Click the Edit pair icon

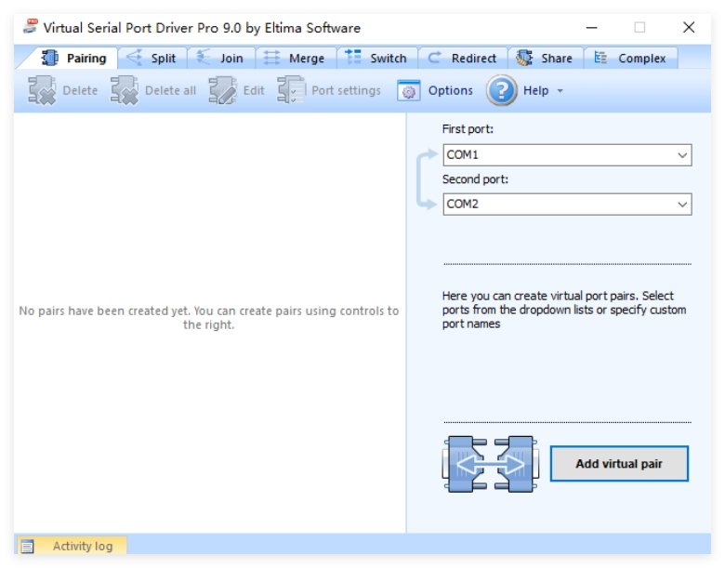coord(222,90)
